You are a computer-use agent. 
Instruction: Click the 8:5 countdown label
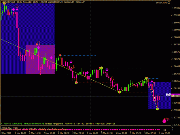[168, 94]
